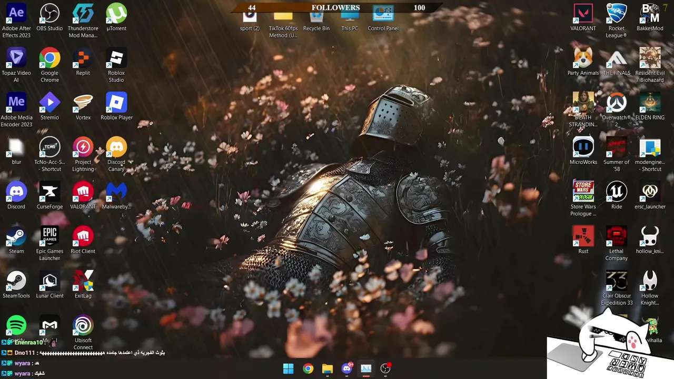Open the Windows Start menu button
The image size is (674, 379).
(x=289, y=368)
